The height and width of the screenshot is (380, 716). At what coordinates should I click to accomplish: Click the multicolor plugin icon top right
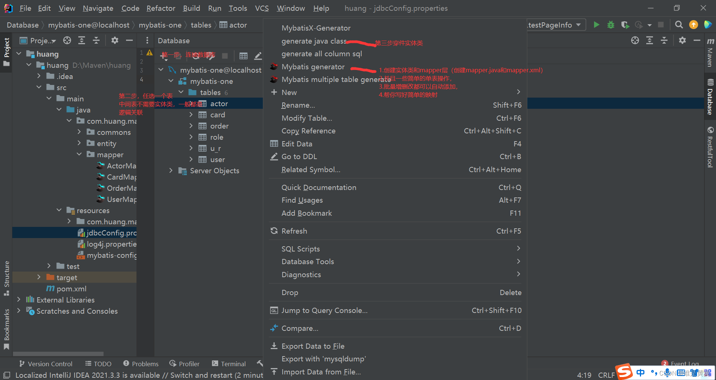[x=707, y=25]
